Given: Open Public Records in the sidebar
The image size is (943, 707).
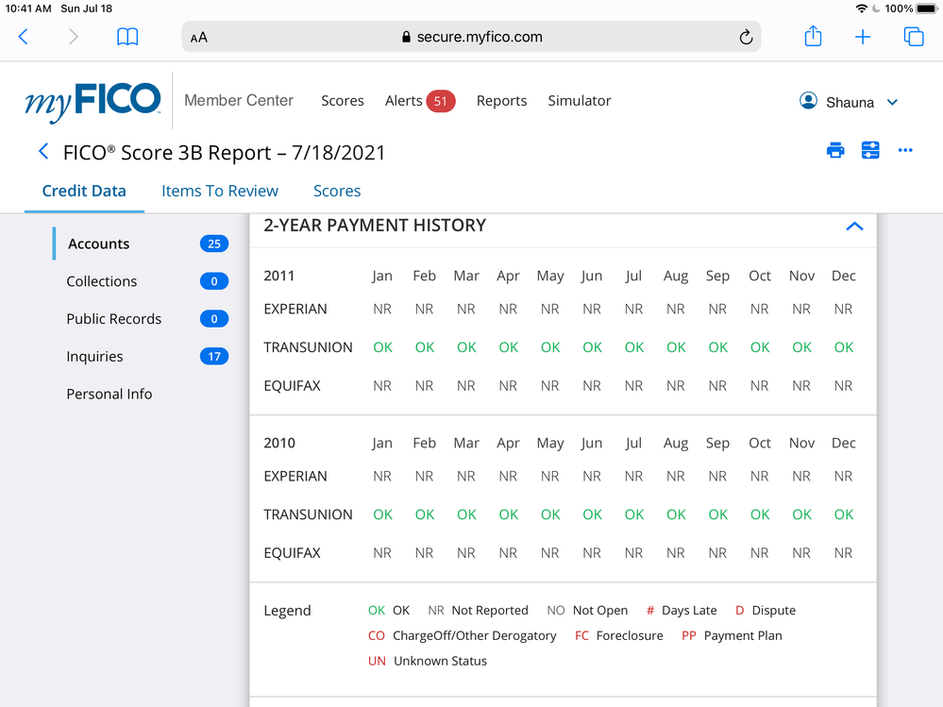Looking at the screenshot, I should click(x=113, y=319).
